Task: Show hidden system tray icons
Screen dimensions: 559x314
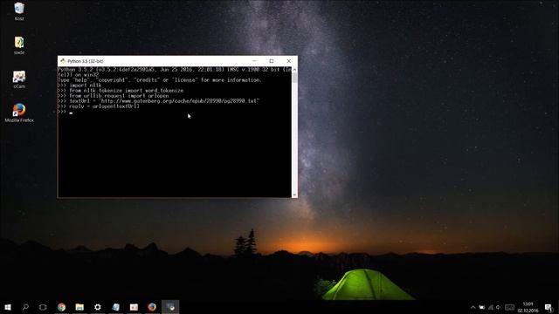Action: coord(473,307)
